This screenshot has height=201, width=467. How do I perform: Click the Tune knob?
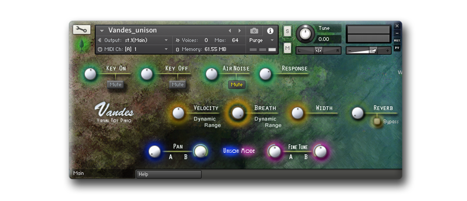[x=305, y=33]
